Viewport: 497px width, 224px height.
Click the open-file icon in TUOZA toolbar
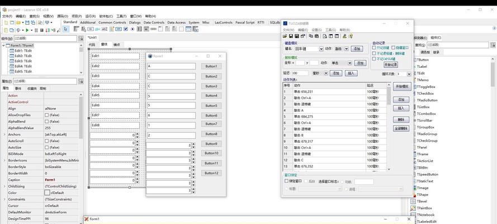pos(285,36)
